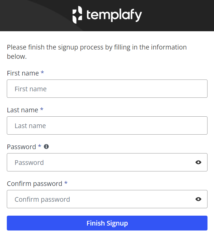Click the templafy wordmark text
214x237 pixels.
pyautogui.click(x=114, y=15)
